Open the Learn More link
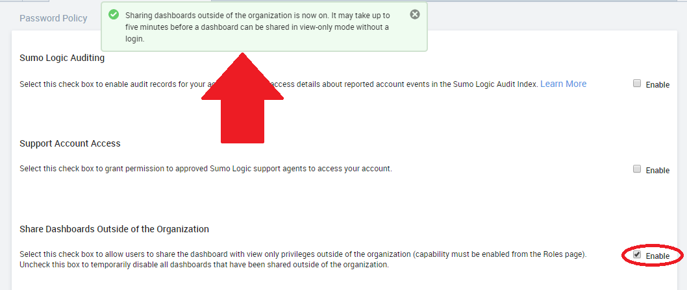687x290 pixels. point(563,84)
